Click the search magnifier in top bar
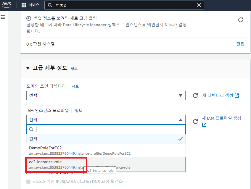This screenshot has width=251, height=189. pyautogui.click(x=50, y=5)
